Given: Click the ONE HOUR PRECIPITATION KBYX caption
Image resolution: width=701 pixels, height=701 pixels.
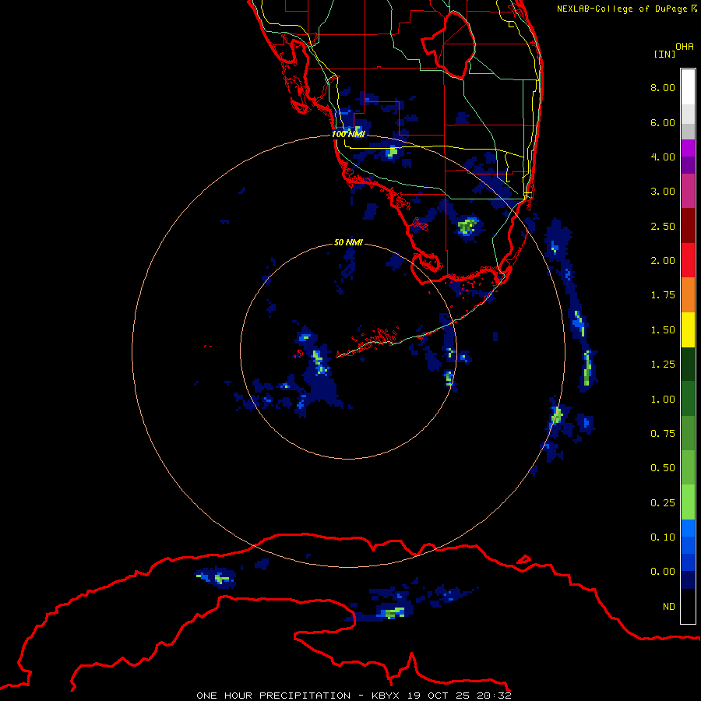Looking at the screenshot, I should click(354, 696).
